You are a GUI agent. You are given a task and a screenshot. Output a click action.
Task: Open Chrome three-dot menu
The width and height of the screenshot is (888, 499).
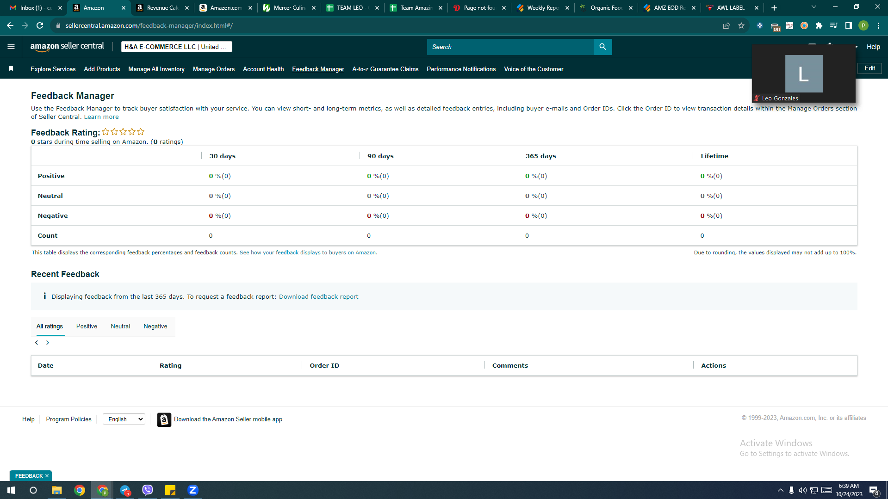(878, 25)
